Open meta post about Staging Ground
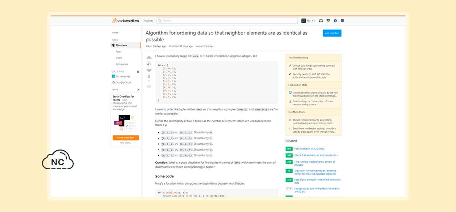 click(315, 94)
